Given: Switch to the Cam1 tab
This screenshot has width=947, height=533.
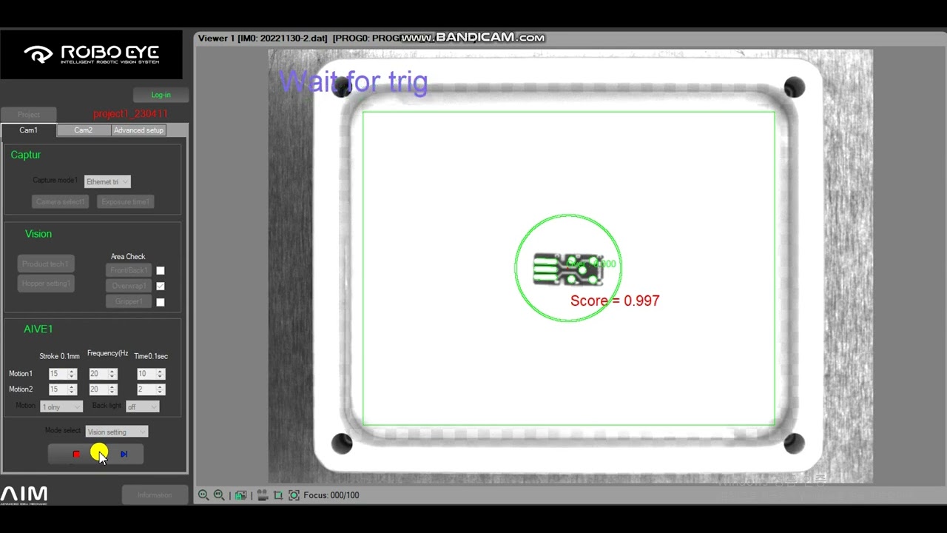Looking at the screenshot, I should 28,130.
